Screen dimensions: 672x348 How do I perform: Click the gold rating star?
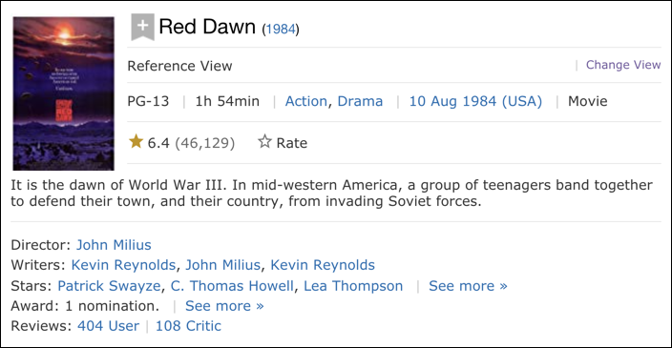point(136,141)
